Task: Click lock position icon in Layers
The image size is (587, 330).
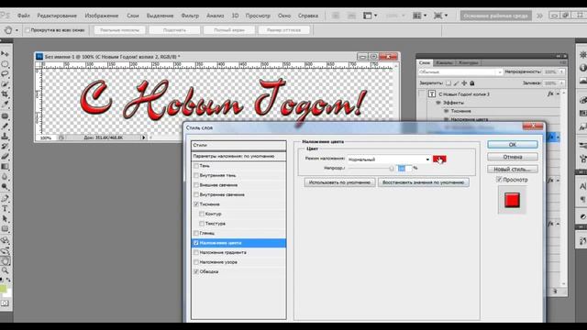Action: coord(464,83)
